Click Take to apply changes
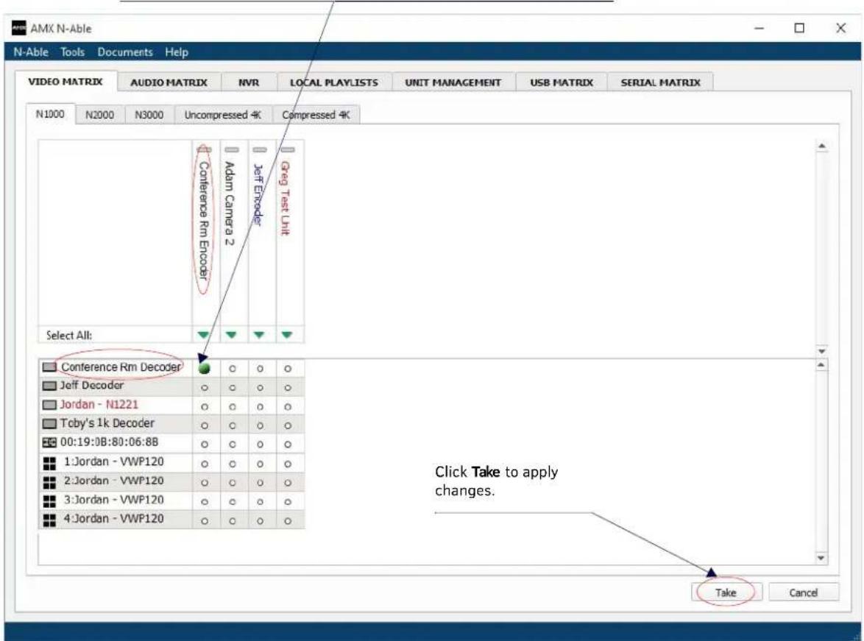The height and width of the screenshot is (641, 864). pos(726,592)
